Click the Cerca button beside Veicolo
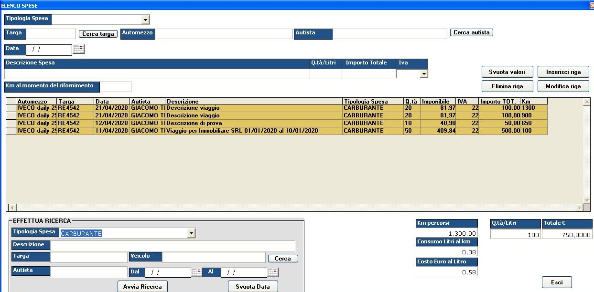 [x=283, y=259]
